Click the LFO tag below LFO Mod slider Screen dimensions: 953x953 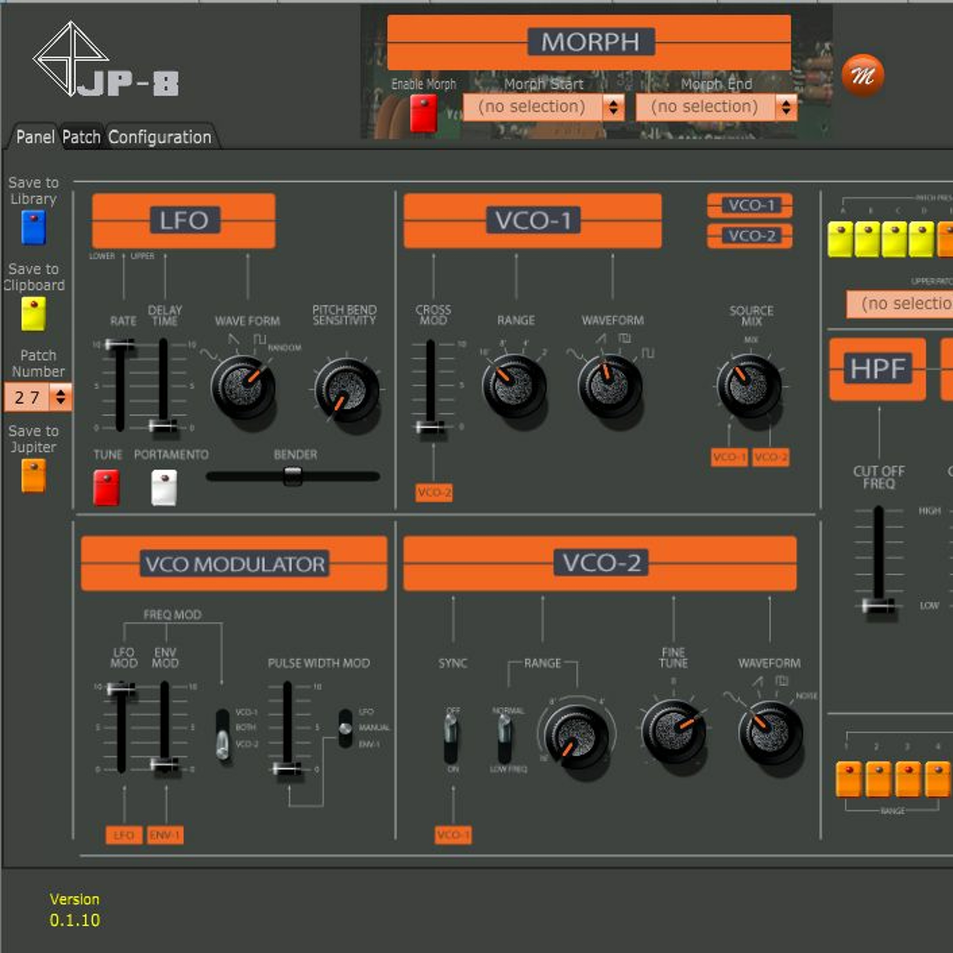click(x=124, y=835)
